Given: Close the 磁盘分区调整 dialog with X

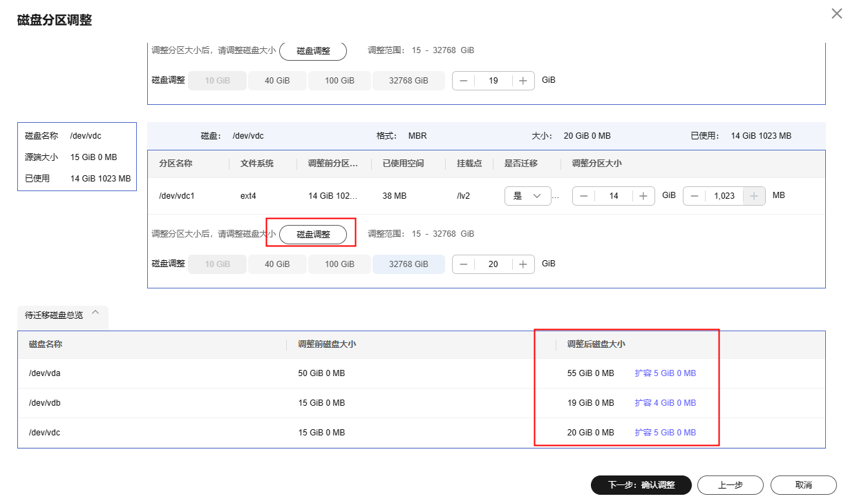Looking at the screenshot, I should click(x=836, y=13).
